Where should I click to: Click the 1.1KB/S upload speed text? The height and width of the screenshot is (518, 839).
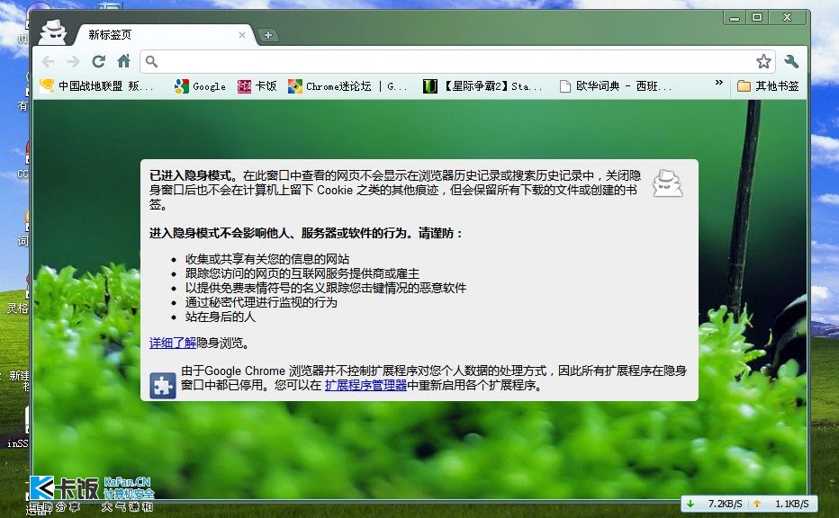pyautogui.click(x=792, y=504)
